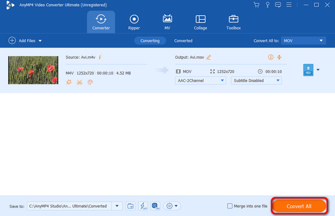Open the hamburger menu
The width and height of the screenshot is (335, 216).
pos(289,5)
